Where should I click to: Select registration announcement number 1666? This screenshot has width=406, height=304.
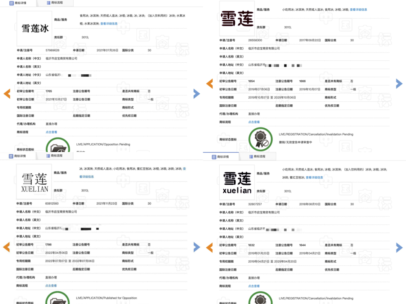[302, 81]
